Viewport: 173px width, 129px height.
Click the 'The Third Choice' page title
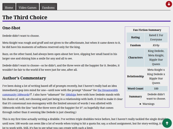coord(25,17)
